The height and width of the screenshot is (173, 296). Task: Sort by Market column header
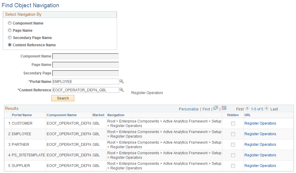click(98, 115)
